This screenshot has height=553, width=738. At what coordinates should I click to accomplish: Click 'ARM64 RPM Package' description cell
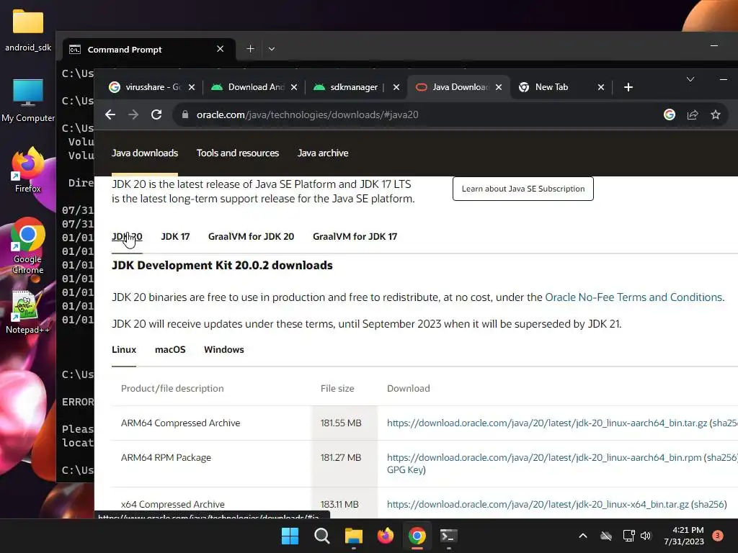(x=166, y=457)
